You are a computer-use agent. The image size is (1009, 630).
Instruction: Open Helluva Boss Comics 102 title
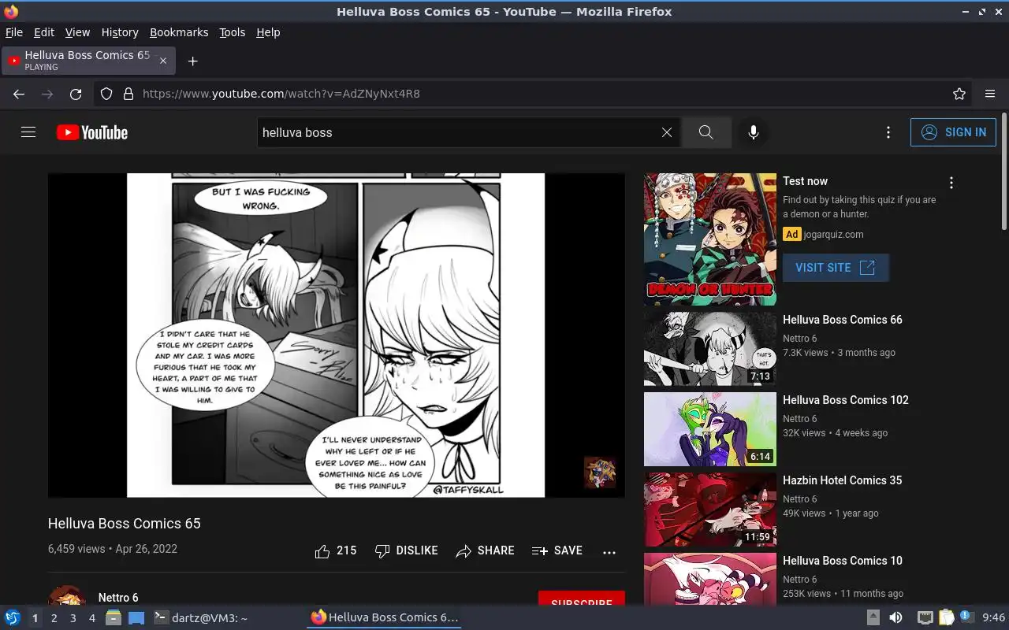(x=846, y=400)
